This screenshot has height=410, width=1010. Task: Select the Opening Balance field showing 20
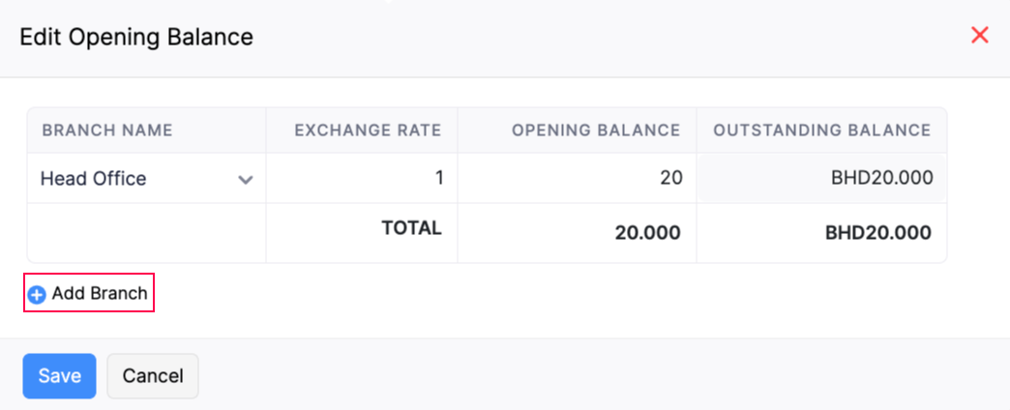pos(577,179)
